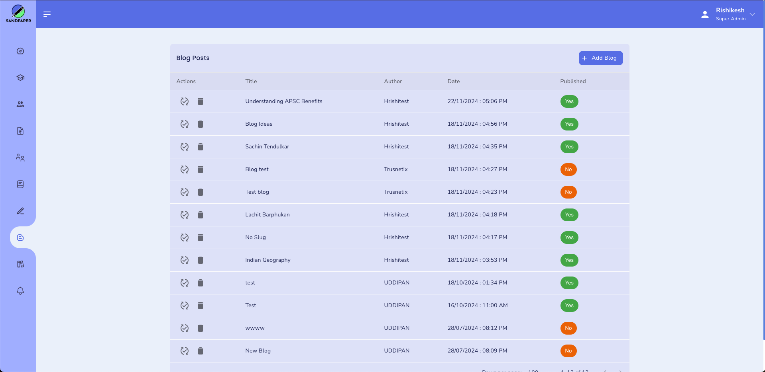Edit the Blog Ideas post
Image resolution: width=765 pixels, height=372 pixels.
pyautogui.click(x=184, y=124)
